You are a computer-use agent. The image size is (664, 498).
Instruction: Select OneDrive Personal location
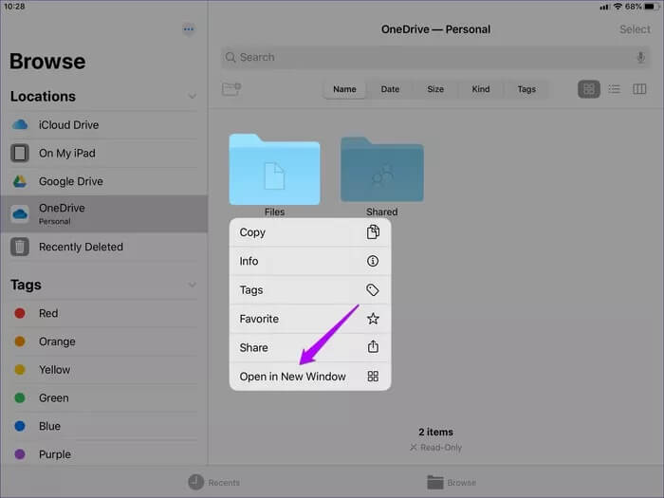tap(103, 213)
